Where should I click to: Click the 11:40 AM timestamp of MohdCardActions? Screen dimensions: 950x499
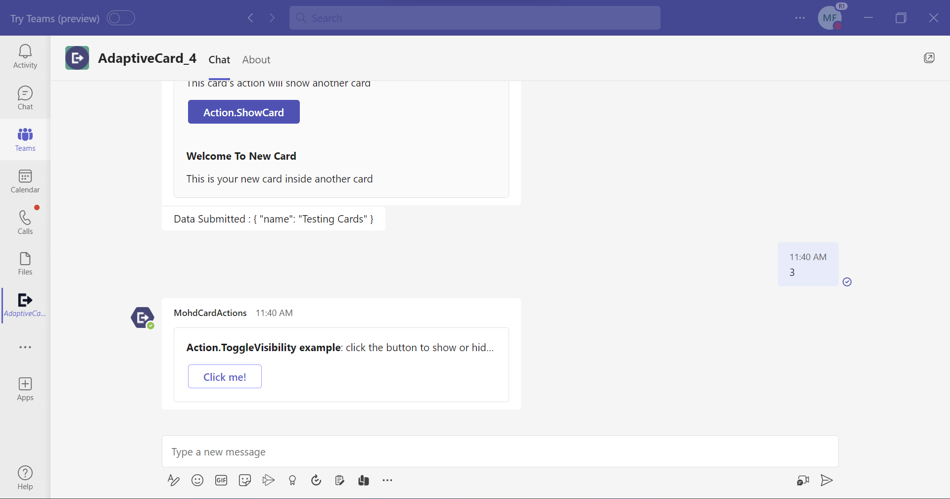274,313
